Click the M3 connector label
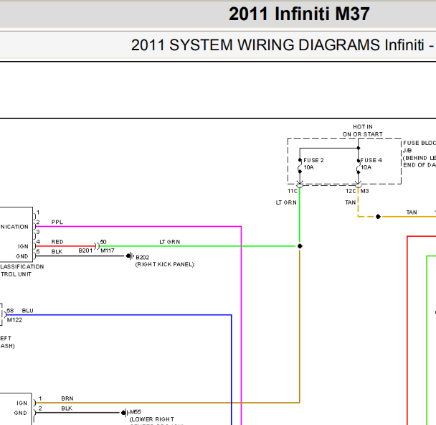 click(364, 191)
